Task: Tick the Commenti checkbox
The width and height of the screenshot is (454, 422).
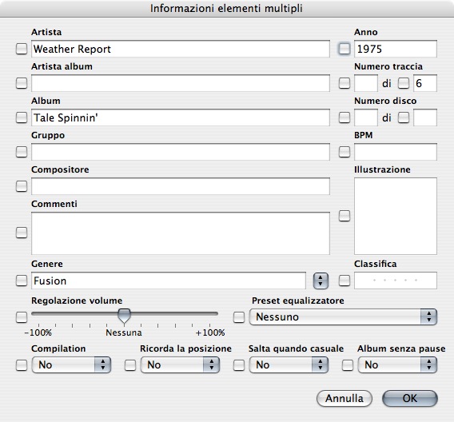Action: (22, 233)
